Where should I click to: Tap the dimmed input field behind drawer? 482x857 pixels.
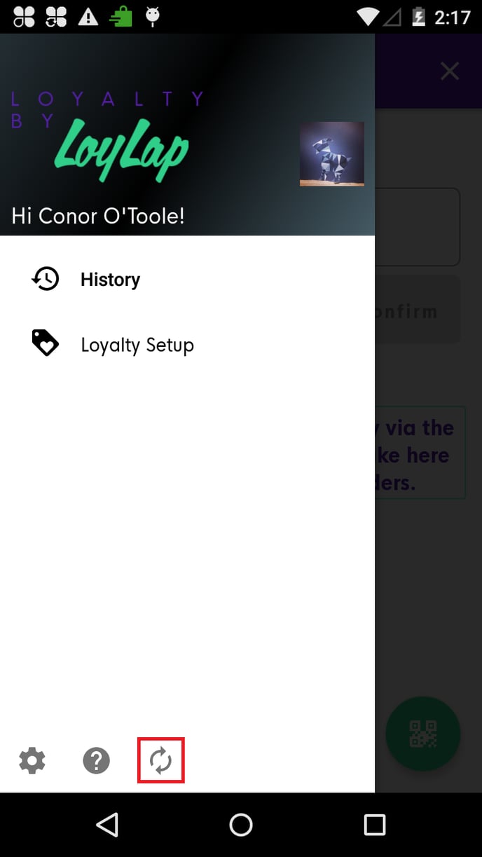[x=418, y=226]
